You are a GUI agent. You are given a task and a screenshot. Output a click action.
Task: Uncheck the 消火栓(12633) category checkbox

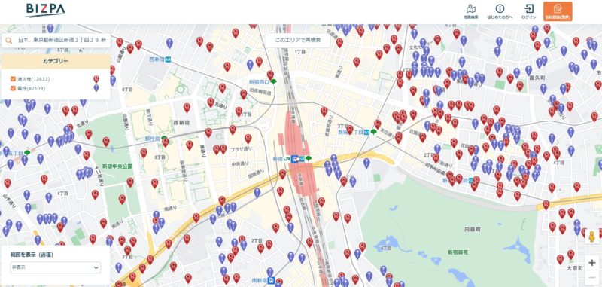[x=13, y=79]
